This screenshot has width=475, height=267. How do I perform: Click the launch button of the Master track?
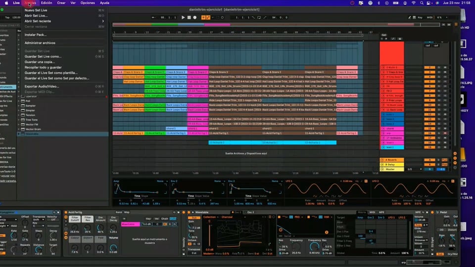tap(382, 169)
